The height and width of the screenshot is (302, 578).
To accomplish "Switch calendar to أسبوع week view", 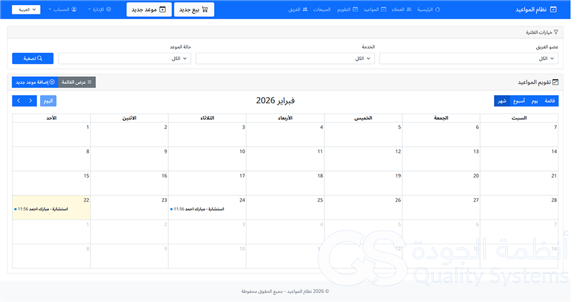I will click(520, 101).
